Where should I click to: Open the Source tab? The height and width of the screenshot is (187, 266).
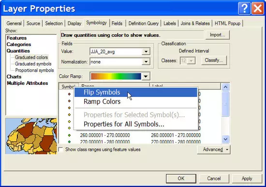33,23
